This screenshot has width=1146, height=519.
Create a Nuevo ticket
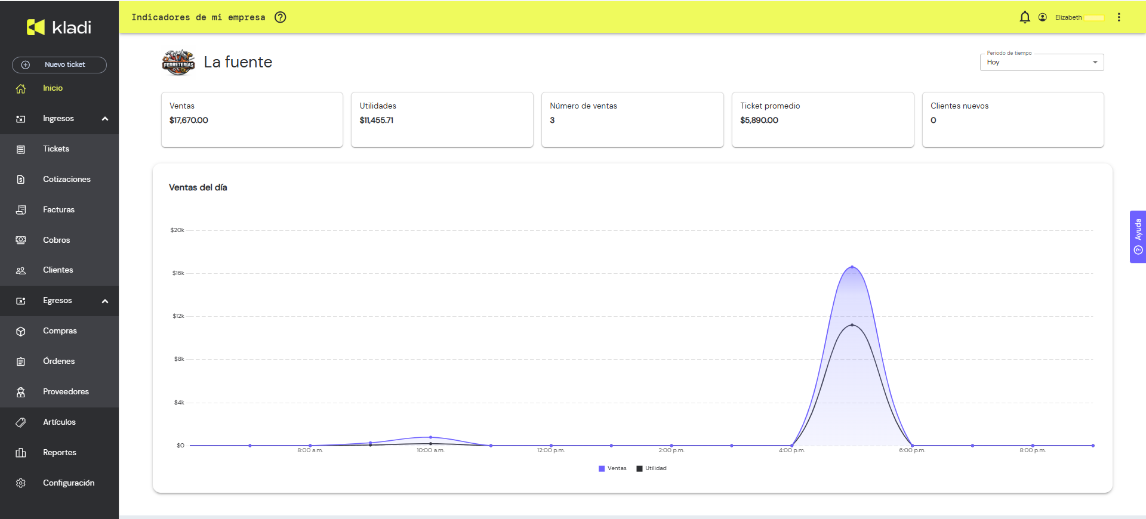(x=59, y=64)
